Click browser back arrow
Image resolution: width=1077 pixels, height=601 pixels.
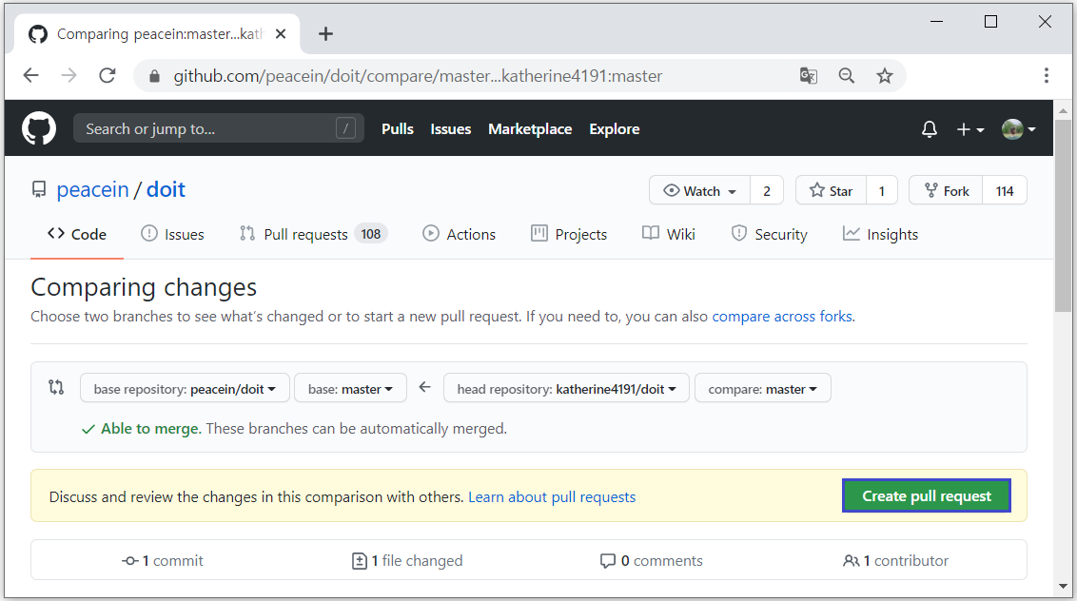(30, 75)
